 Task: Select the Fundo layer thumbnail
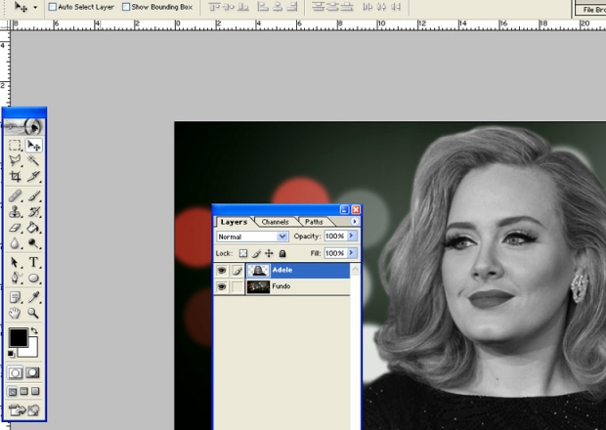258,287
